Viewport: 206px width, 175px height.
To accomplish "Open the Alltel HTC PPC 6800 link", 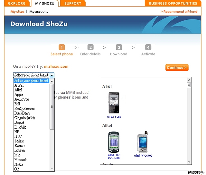I will coord(114,156).
